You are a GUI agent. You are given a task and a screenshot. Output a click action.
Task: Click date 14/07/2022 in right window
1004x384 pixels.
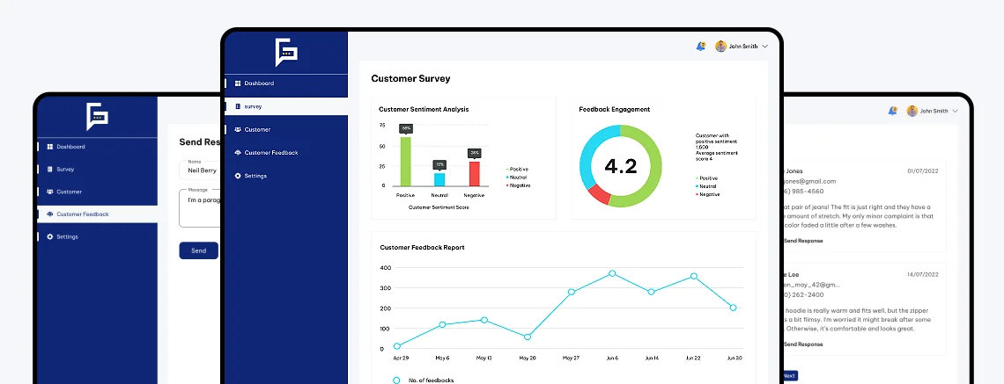point(923,275)
